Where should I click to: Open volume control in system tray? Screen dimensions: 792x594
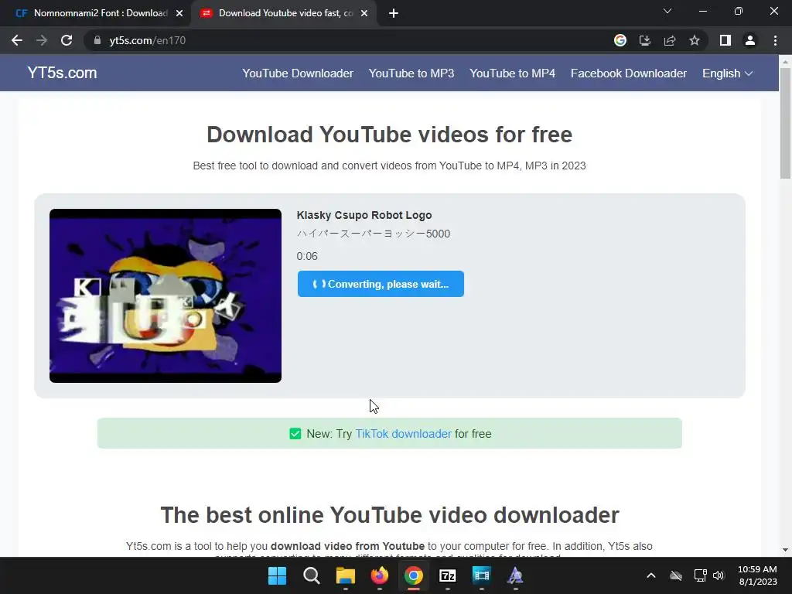(719, 575)
